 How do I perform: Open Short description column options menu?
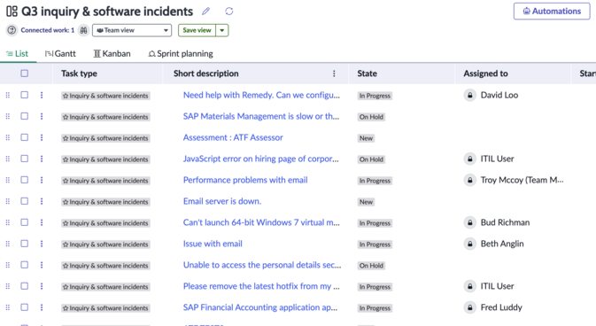(334, 74)
